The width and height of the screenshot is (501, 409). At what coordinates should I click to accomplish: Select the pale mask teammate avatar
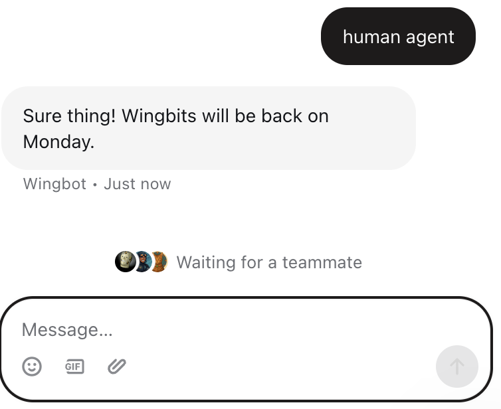tap(125, 262)
